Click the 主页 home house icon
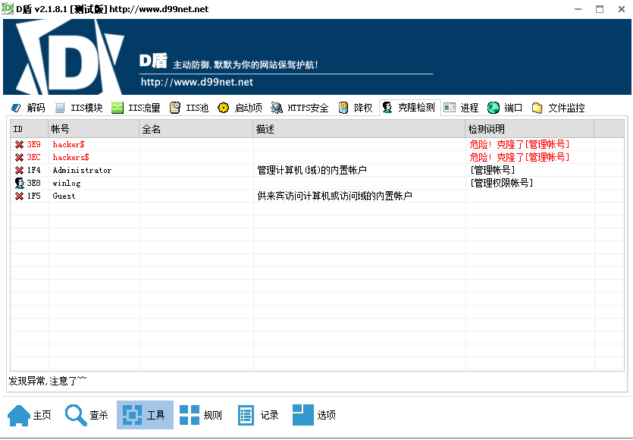Image resolution: width=633 pixels, height=440 pixels. click(x=19, y=415)
